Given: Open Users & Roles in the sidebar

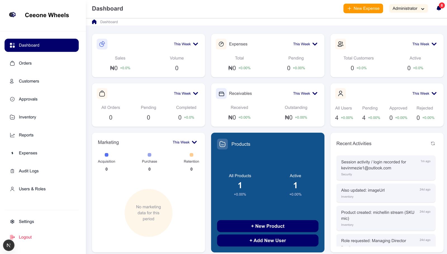Looking at the screenshot, I should tap(42, 189).
